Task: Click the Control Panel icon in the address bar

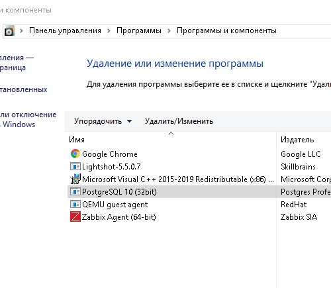Action: 9,30
